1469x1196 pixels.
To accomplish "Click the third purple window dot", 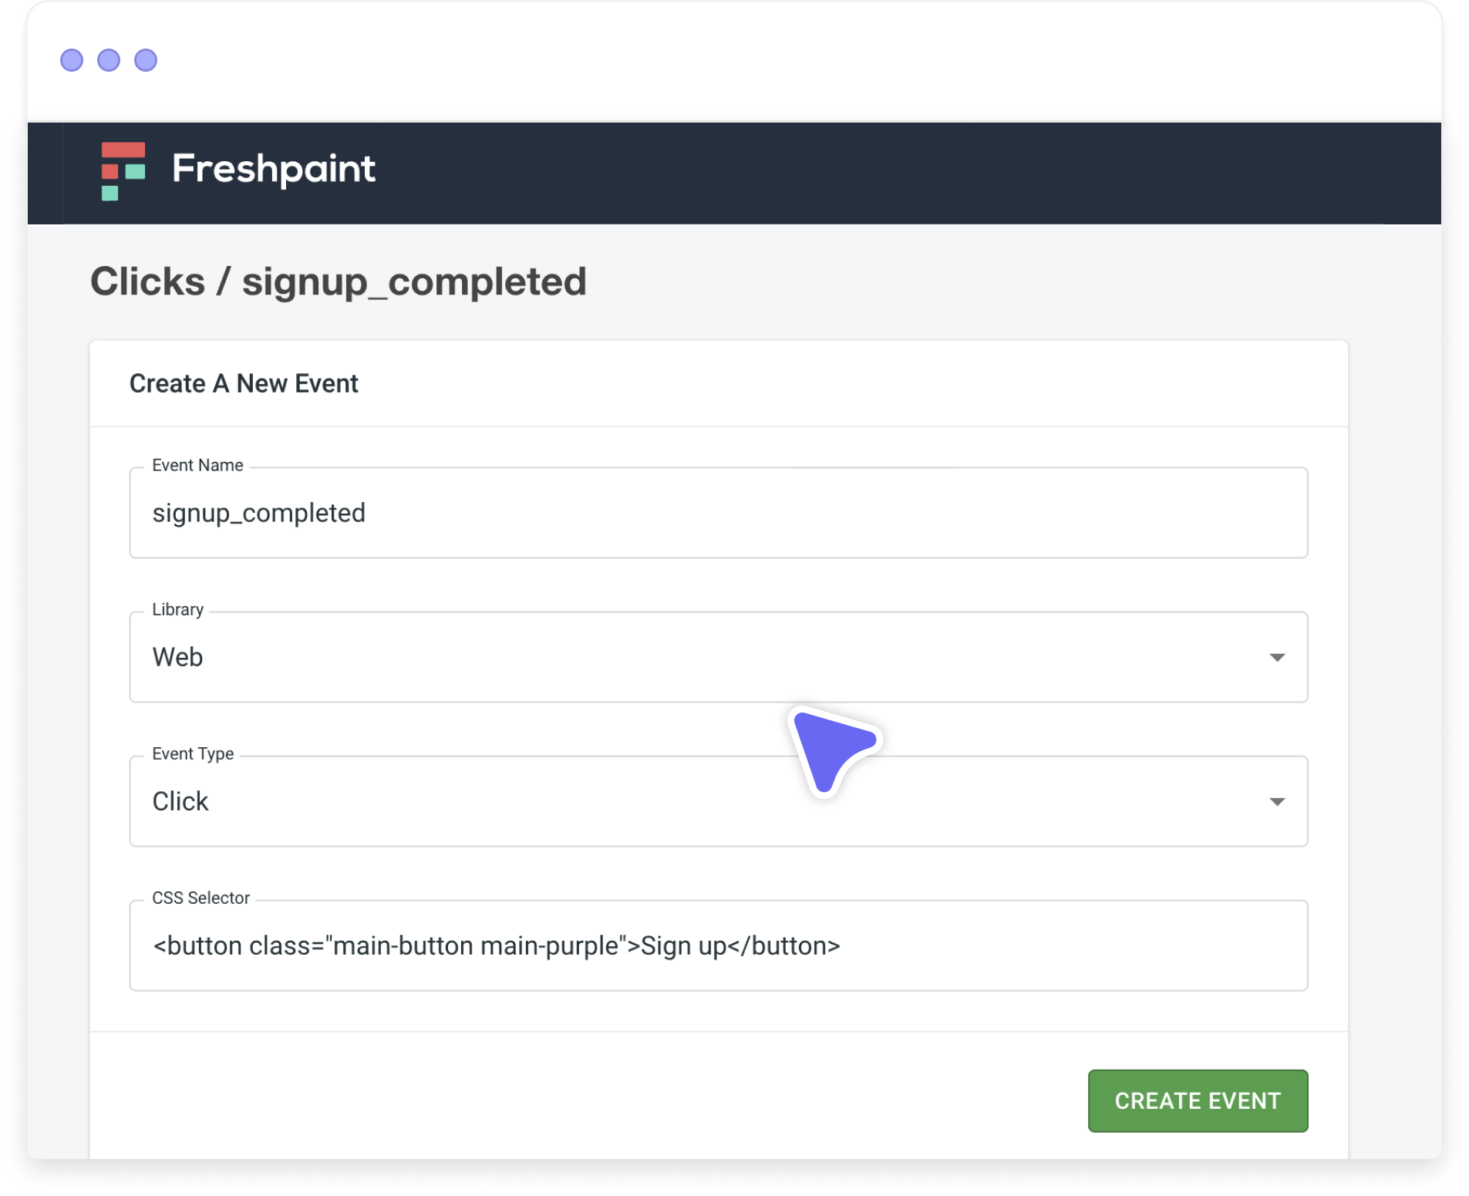I will (146, 60).
